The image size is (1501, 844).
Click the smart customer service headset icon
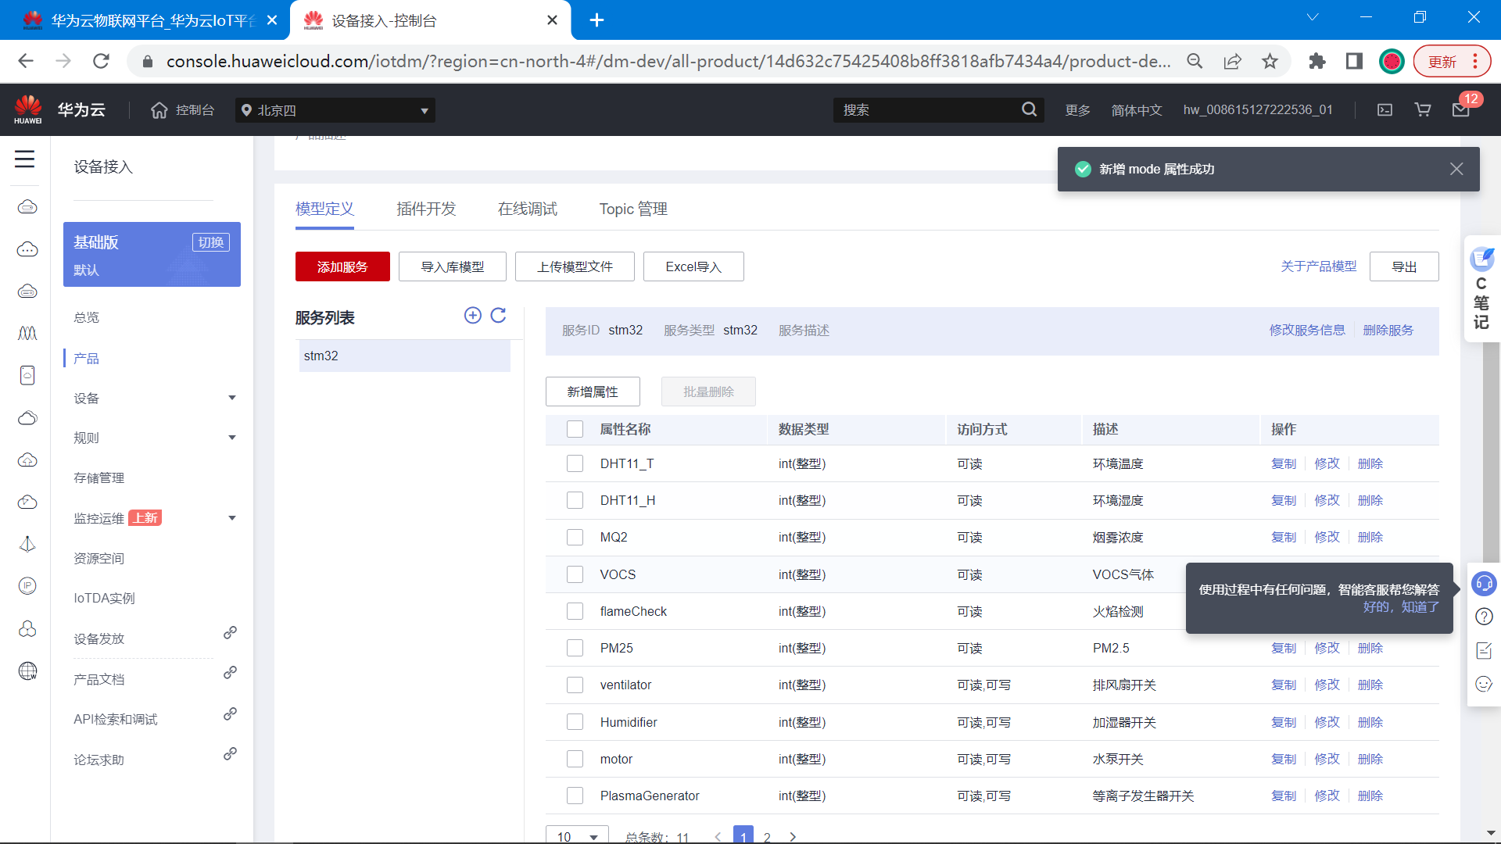tap(1483, 584)
